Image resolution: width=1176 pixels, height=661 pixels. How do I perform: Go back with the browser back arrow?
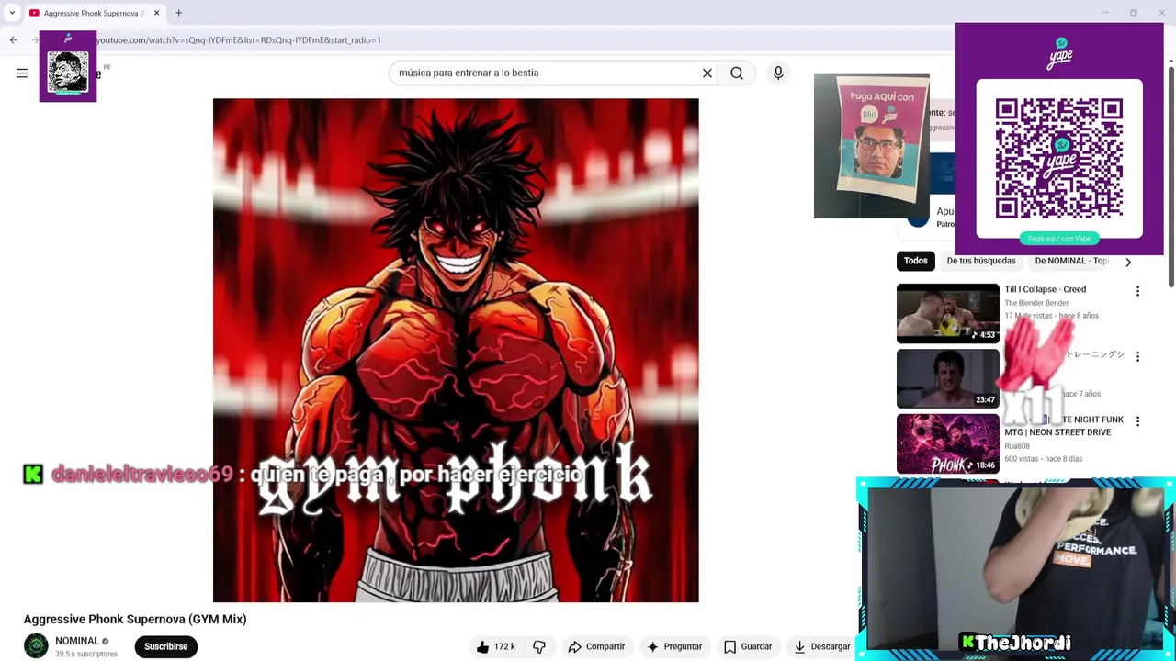tap(14, 40)
